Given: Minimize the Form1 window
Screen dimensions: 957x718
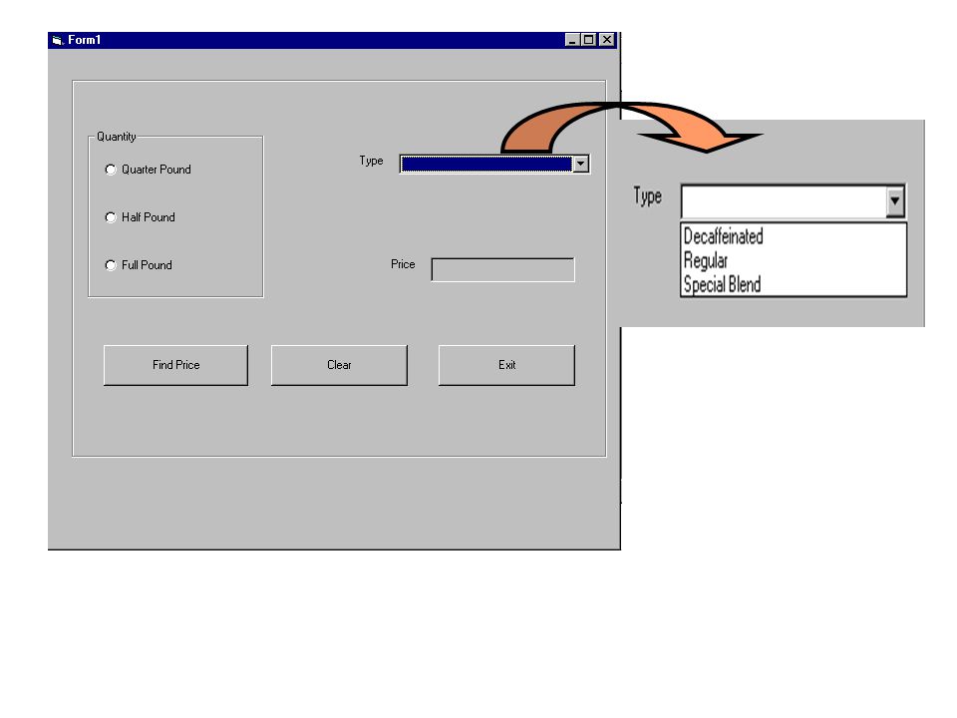Looking at the screenshot, I should 572,40.
